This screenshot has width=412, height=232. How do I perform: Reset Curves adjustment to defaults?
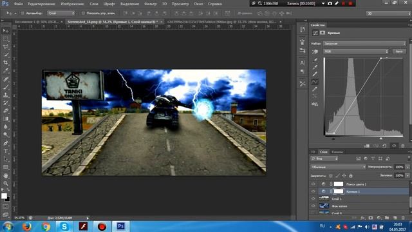pos(384,146)
